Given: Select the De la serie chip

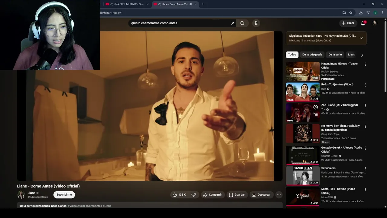Looking at the screenshot, I should [335, 54].
